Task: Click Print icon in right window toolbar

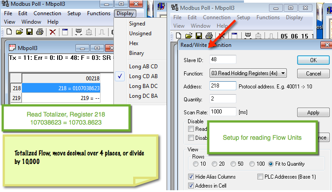Action: 209,36
